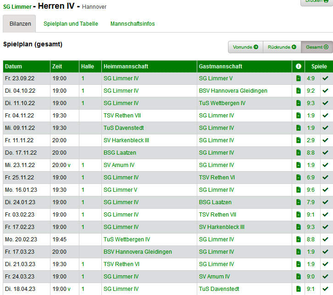The width and height of the screenshot is (333, 295).
Task: Open match report icon for 23.09.22 game
Action: tap(298, 78)
